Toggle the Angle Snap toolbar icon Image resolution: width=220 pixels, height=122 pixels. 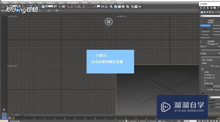[x=72, y=6]
